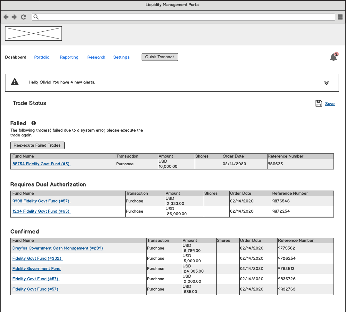This screenshot has width=346, height=312.
Task: Open the browser hamburger menu
Action: coord(340,17)
